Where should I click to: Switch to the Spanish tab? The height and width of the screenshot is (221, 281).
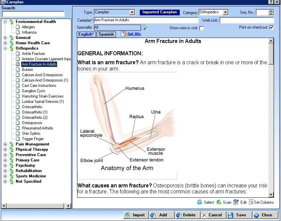[106, 34]
